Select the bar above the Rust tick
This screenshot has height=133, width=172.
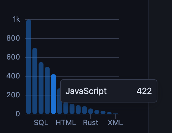tap(91, 111)
